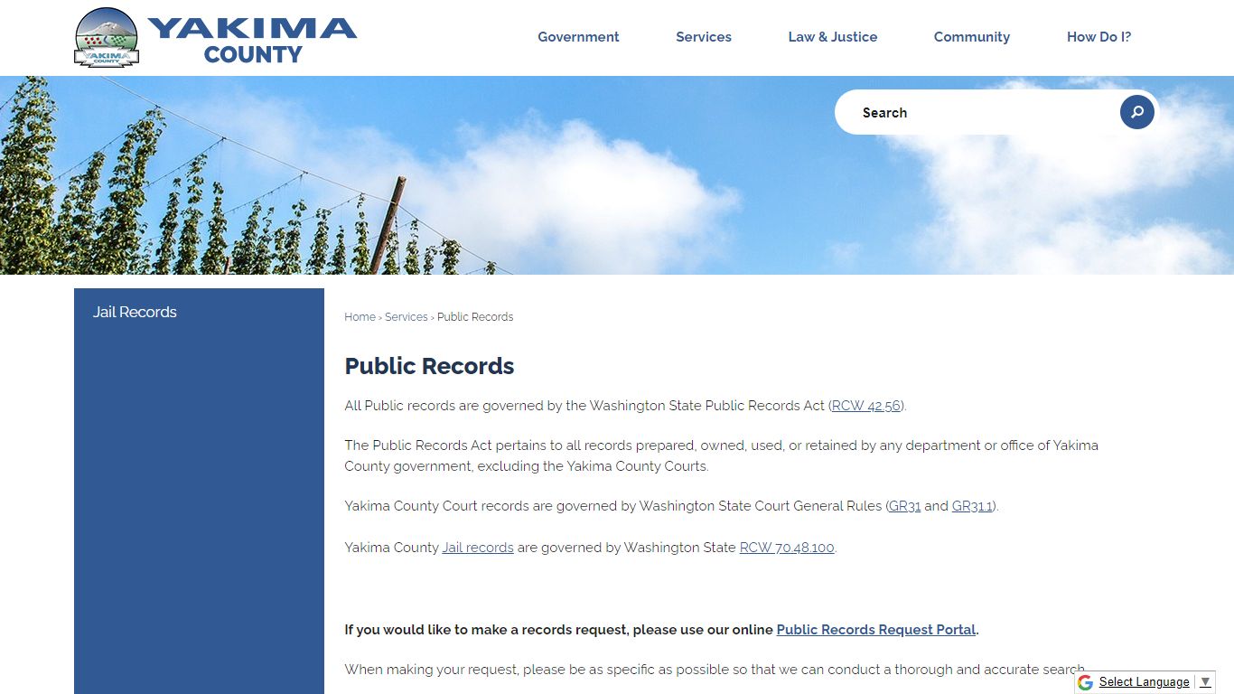The image size is (1234, 694).
Task: Open Jail Records in sidebar
Action: coord(199,312)
